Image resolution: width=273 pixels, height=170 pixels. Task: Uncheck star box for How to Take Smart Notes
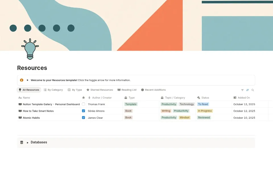[83, 111]
